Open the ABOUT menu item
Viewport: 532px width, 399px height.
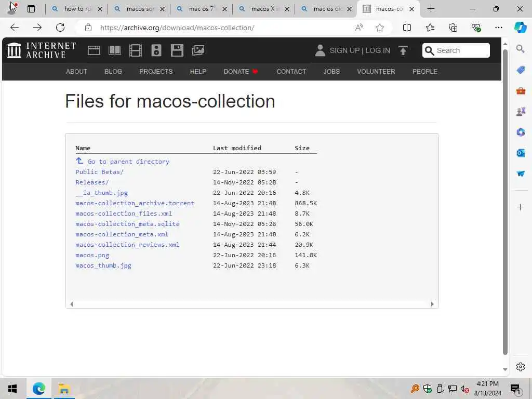[x=77, y=72]
